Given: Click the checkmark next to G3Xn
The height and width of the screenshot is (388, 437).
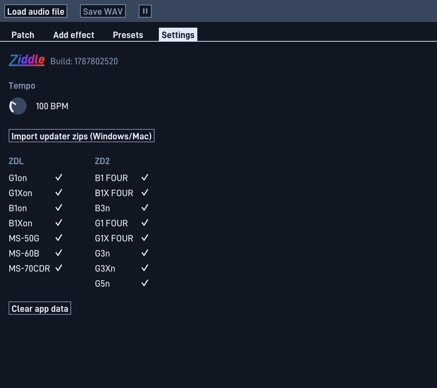Looking at the screenshot, I should pyautogui.click(x=145, y=268).
